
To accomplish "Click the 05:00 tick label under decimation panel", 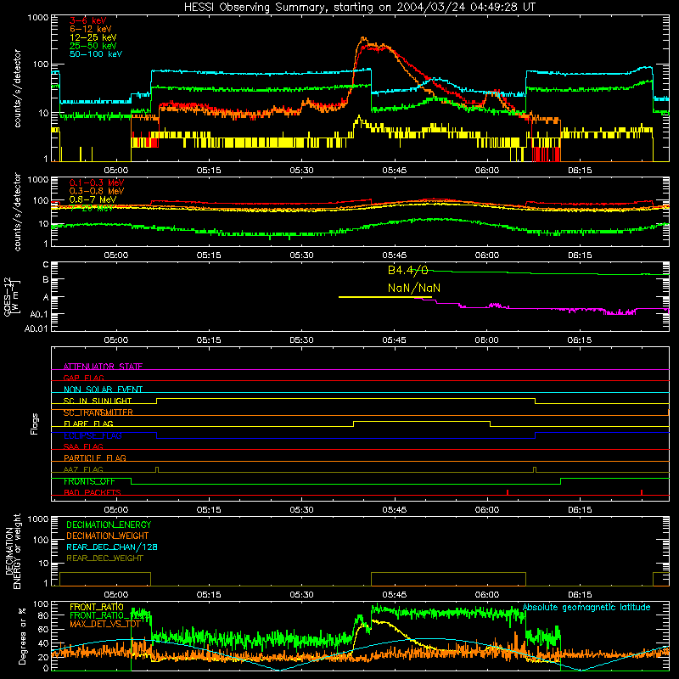I will tap(116, 595).
